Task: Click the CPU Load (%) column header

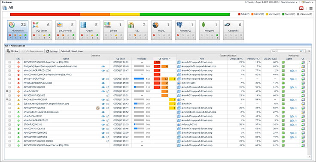Action: pyautogui.click(x=237, y=59)
